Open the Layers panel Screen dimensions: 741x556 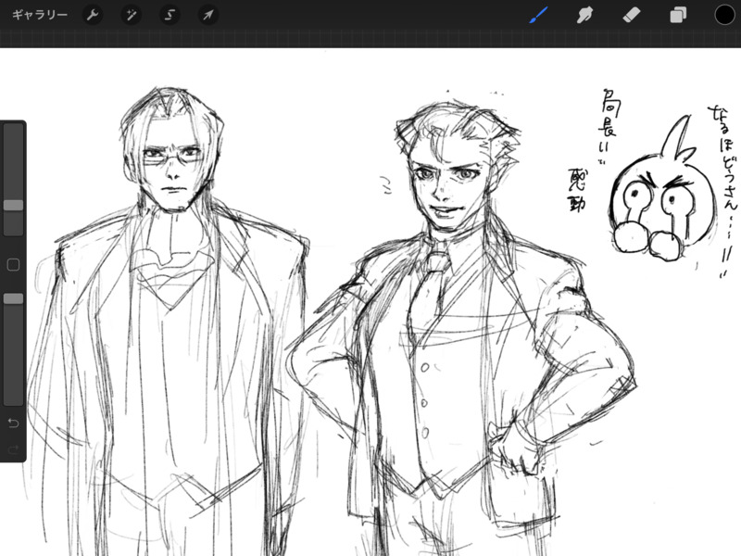[678, 15]
